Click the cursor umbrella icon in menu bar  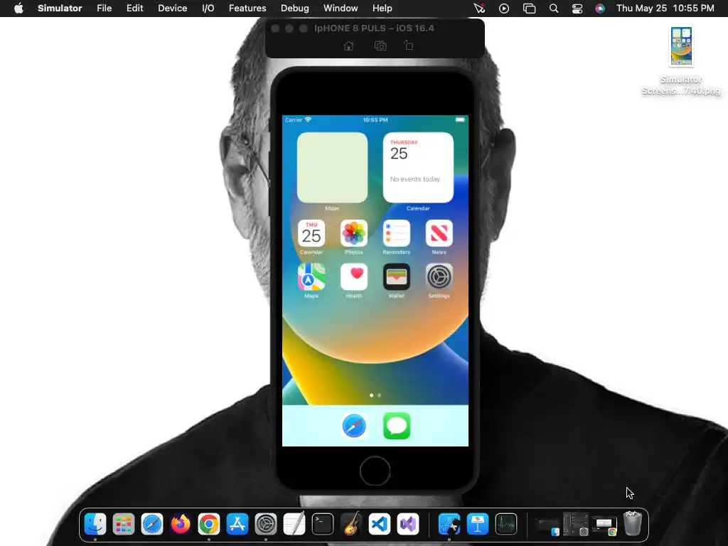click(479, 9)
